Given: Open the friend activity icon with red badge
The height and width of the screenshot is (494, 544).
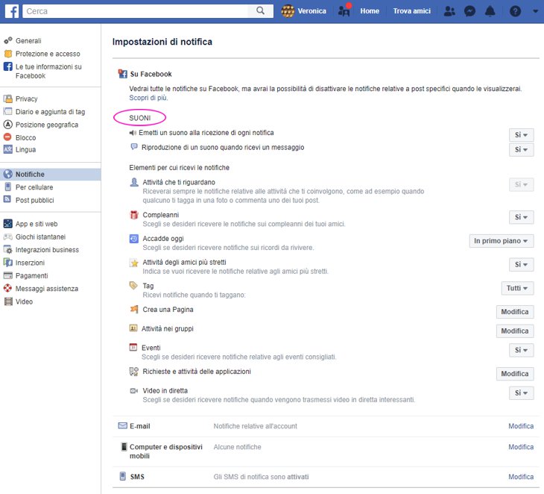Looking at the screenshot, I should pyautogui.click(x=344, y=10).
